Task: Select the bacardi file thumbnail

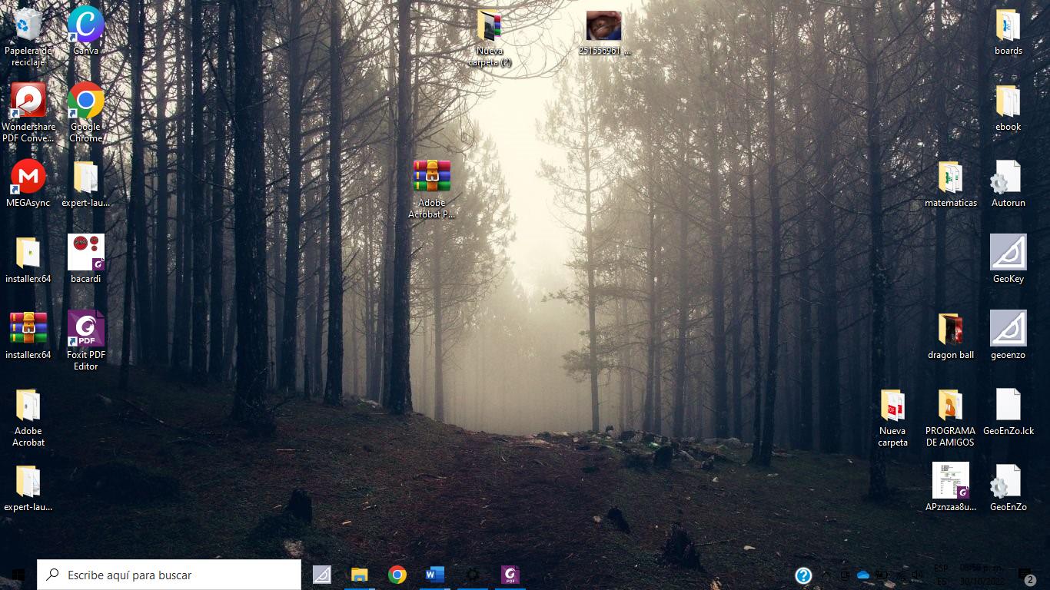Action: point(85,253)
